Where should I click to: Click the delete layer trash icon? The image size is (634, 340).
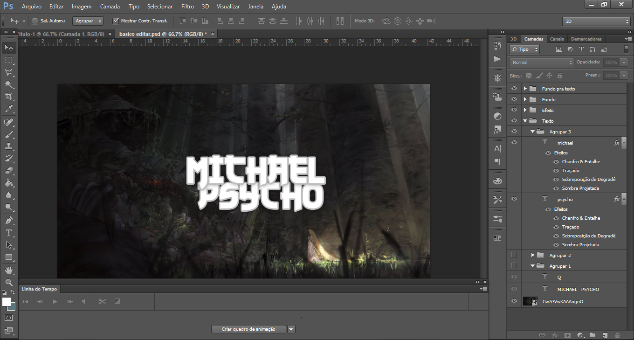pos(617,335)
